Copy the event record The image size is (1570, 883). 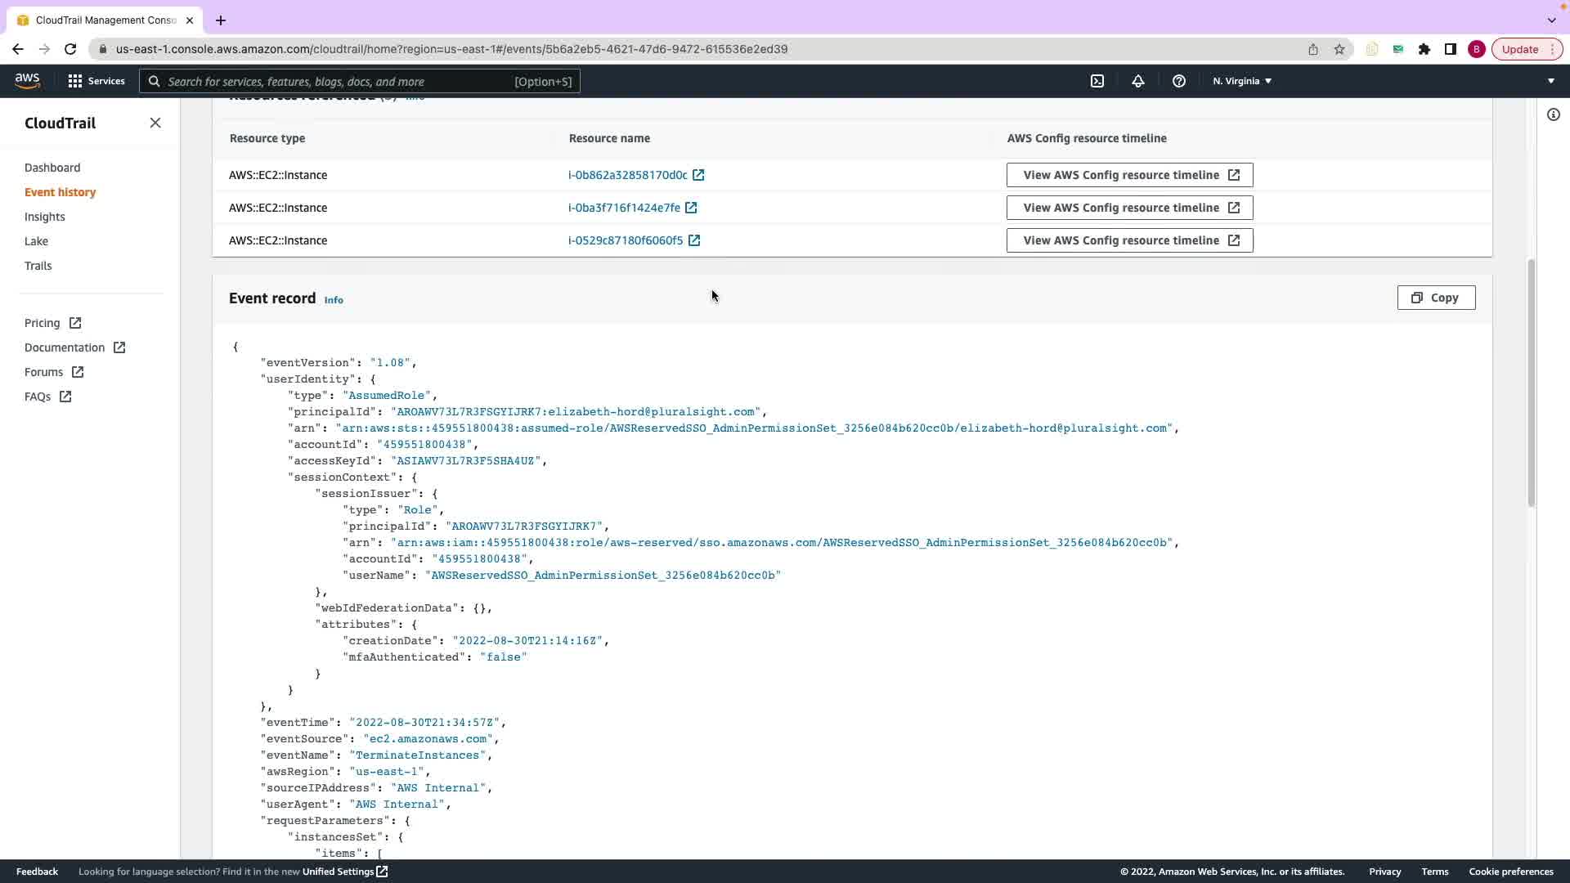pos(1435,298)
